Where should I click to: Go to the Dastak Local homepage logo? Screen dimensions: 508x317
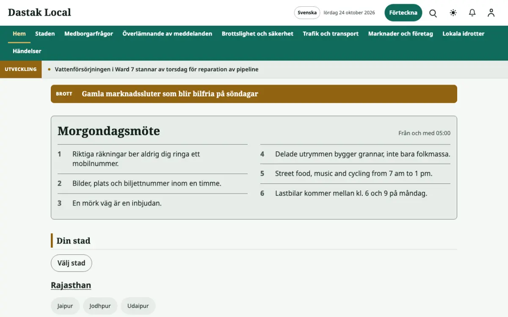(39, 12)
